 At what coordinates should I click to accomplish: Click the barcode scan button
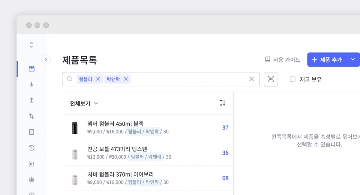click(271, 79)
